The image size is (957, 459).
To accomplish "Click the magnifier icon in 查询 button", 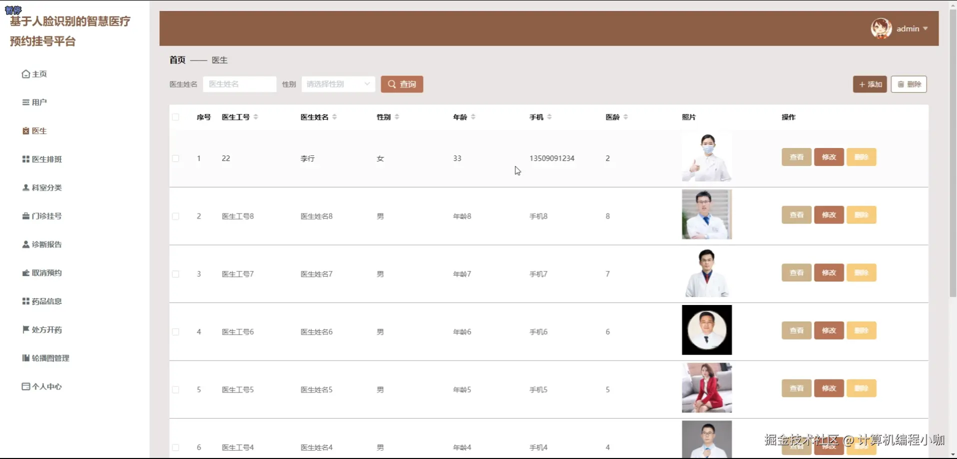I will click(392, 84).
